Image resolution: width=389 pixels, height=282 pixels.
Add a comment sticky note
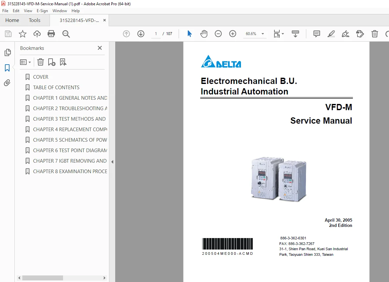316,34
